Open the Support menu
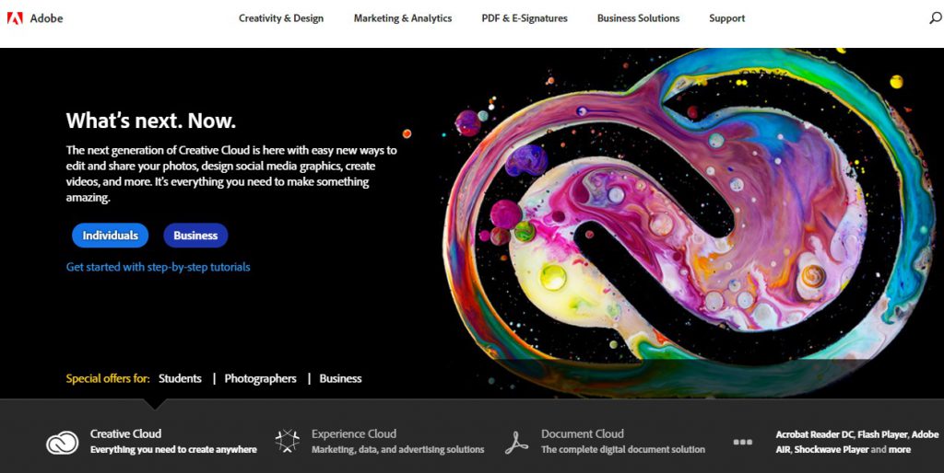The image size is (944, 473). pos(726,18)
